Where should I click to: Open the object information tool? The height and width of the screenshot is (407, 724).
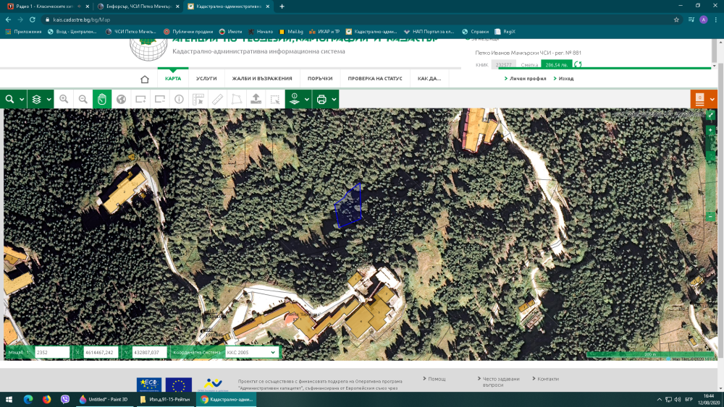pos(179,99)
